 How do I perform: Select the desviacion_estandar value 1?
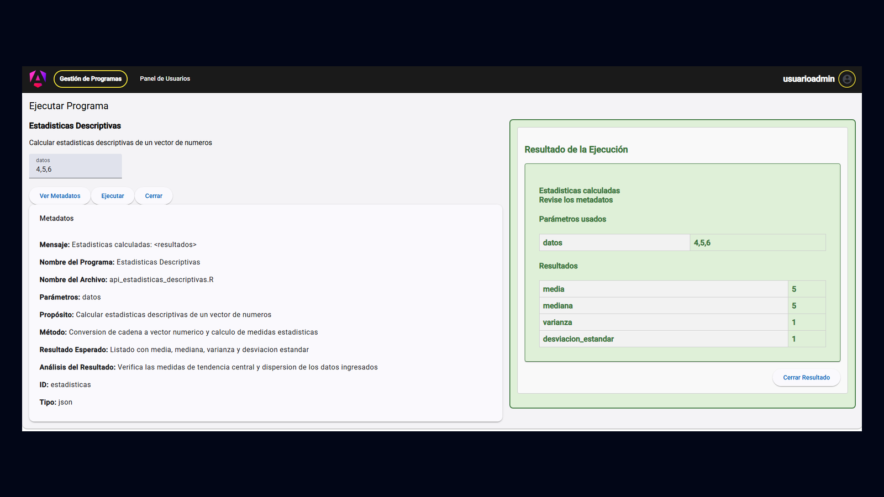pos(794,339)
